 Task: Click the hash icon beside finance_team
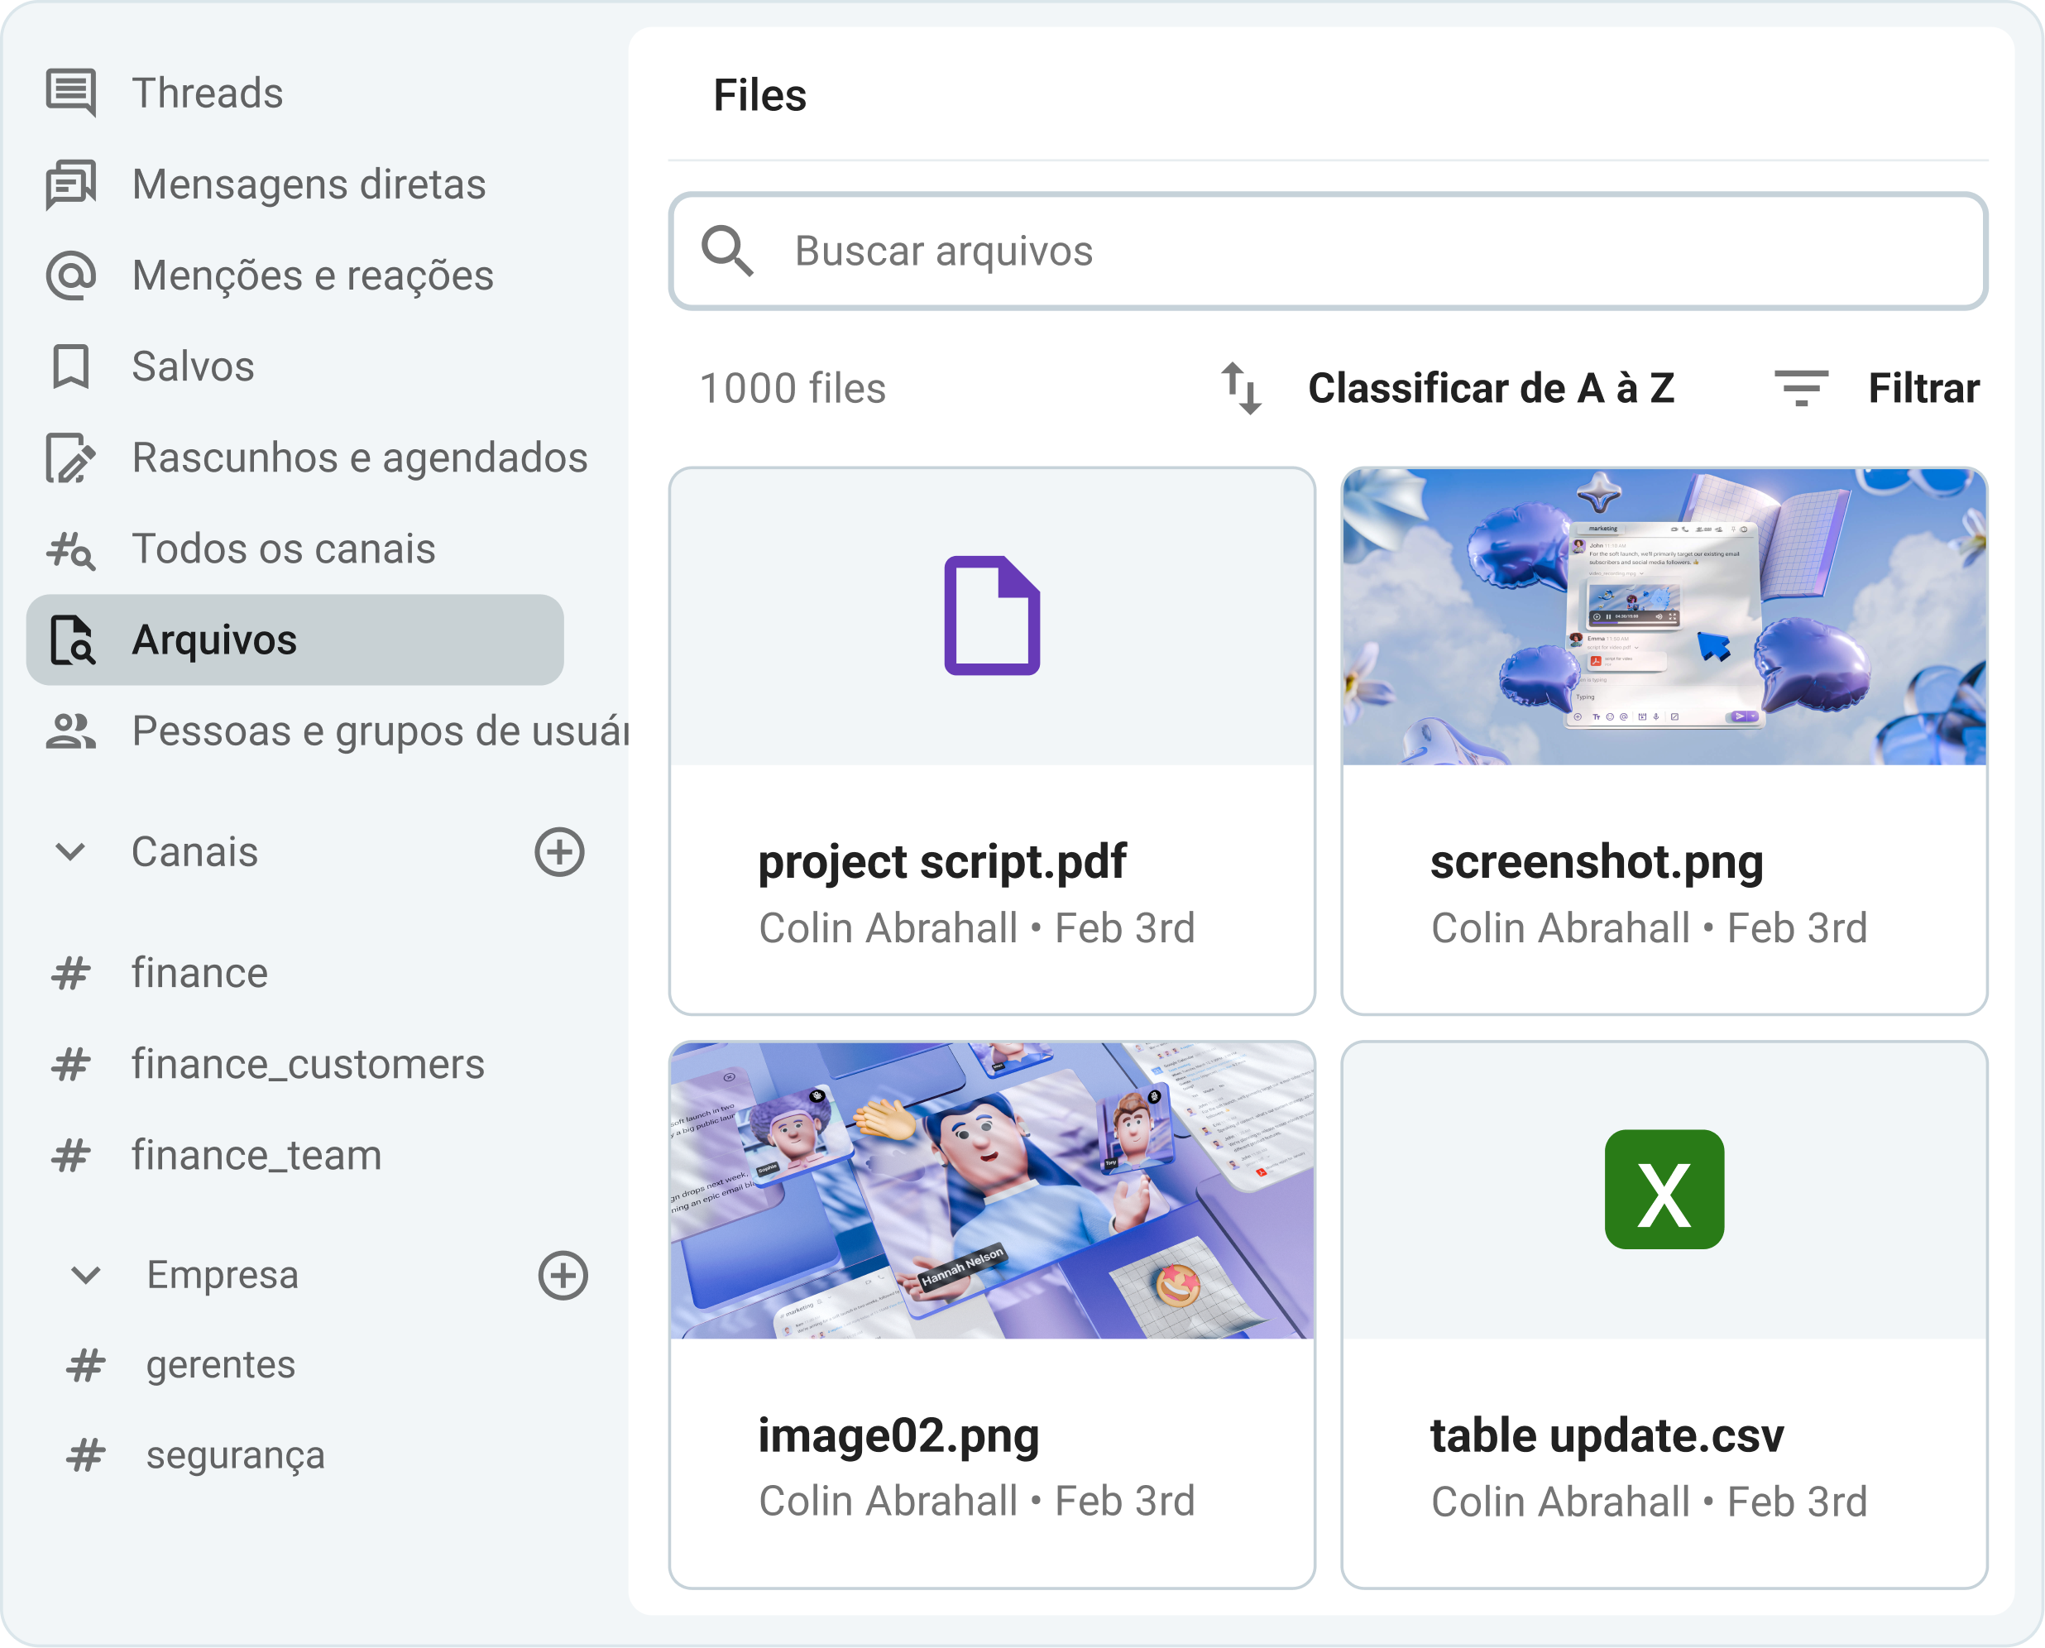pyautogui.click(x=71, y=1155)
